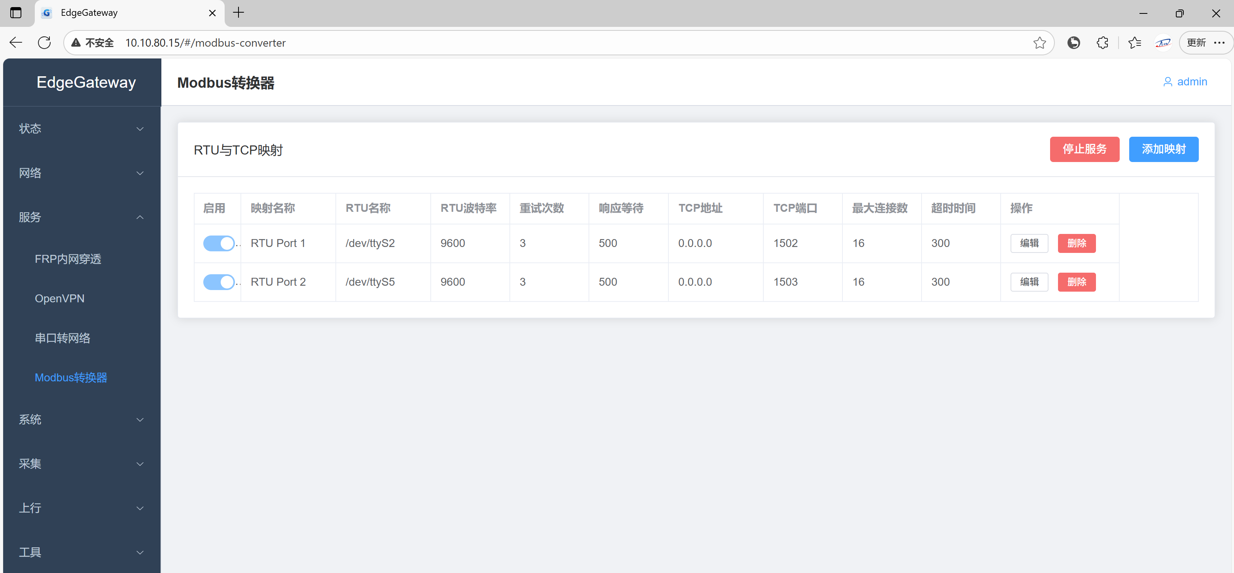The height and width of the screenshot is (573, 1234).
Task: Click 编辑 for RTU Port 1
Action: (1029, 243)
